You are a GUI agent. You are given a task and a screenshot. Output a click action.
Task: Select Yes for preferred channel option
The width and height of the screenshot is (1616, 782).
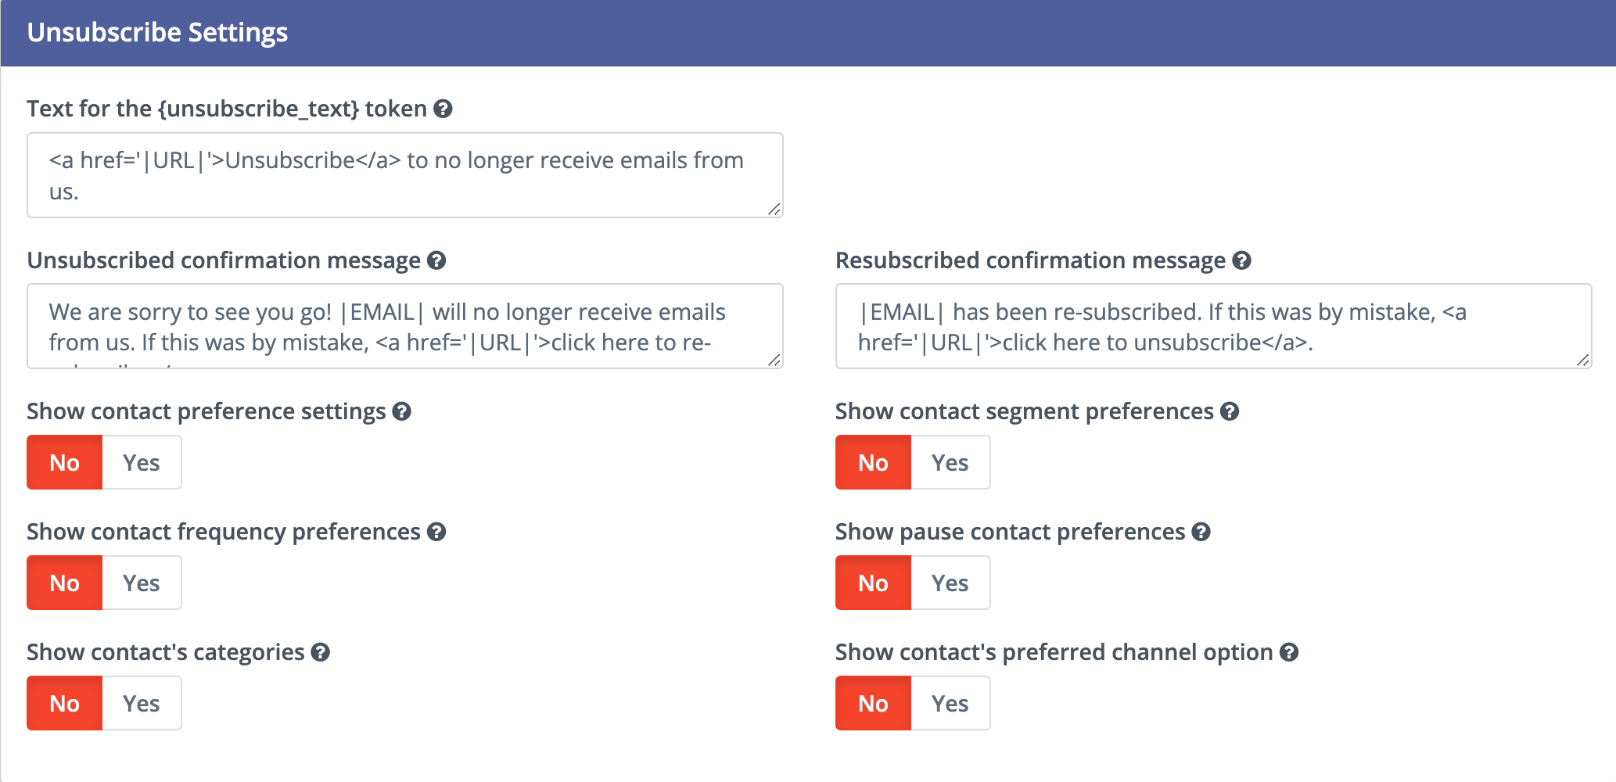[950, 703]
